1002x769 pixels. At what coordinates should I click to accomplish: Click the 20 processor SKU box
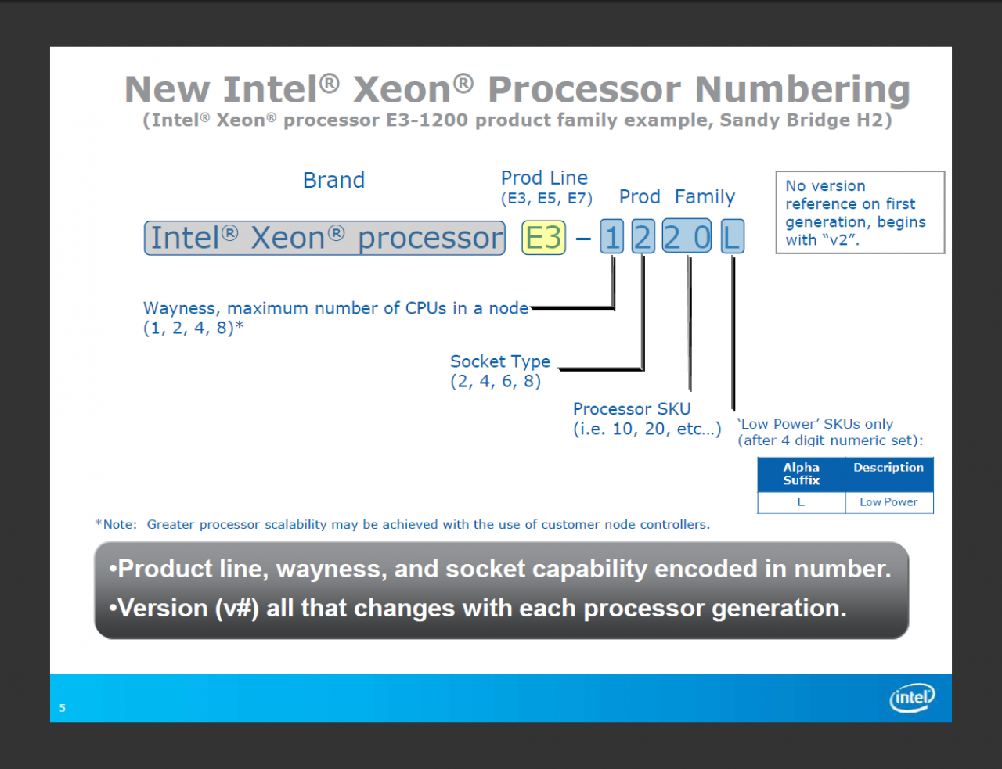[687, 236]
